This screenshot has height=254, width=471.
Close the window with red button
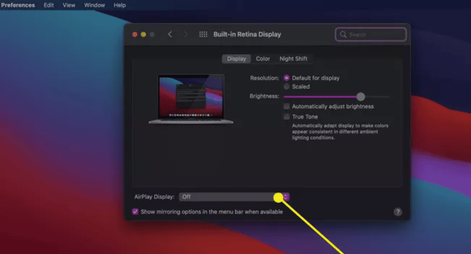(x=135, y=34)
